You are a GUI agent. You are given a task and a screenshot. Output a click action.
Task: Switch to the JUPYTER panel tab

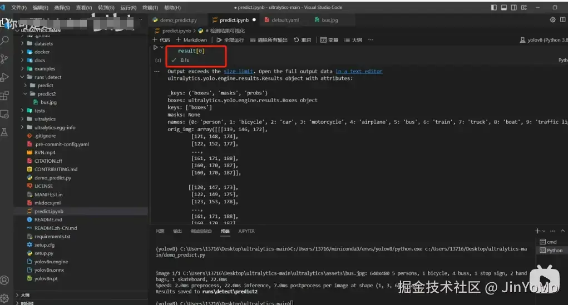(x=246, y=231)
